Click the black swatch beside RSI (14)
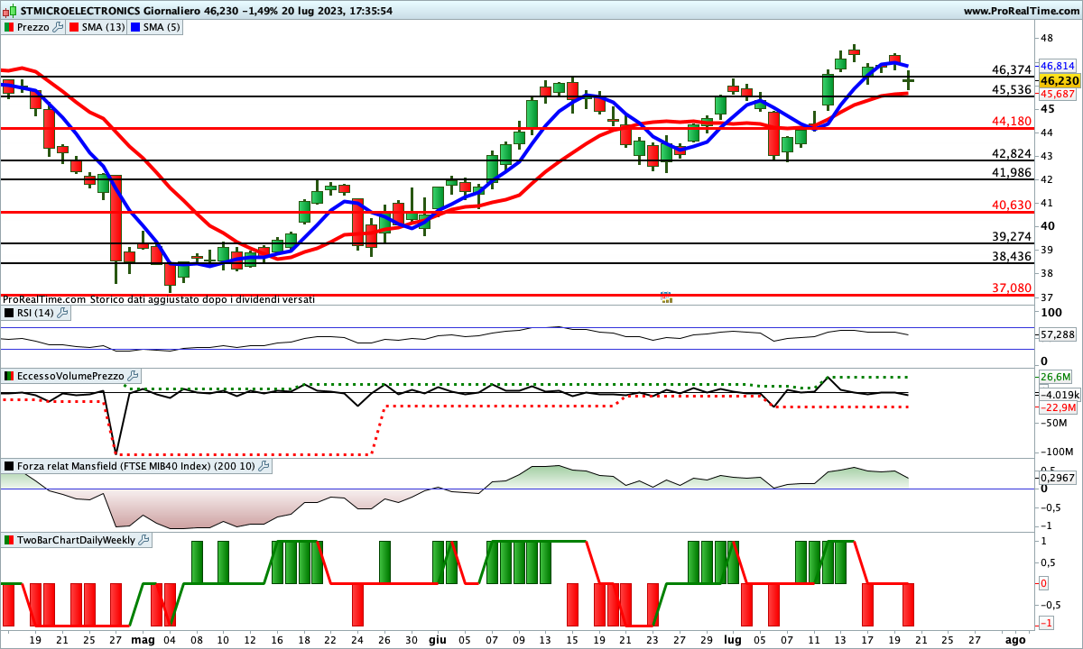 [x=9, y=313]
